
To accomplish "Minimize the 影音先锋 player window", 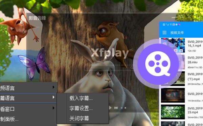I will (174, 17).
